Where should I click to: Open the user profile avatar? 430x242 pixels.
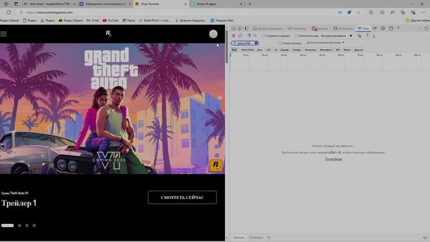point(213,34)
